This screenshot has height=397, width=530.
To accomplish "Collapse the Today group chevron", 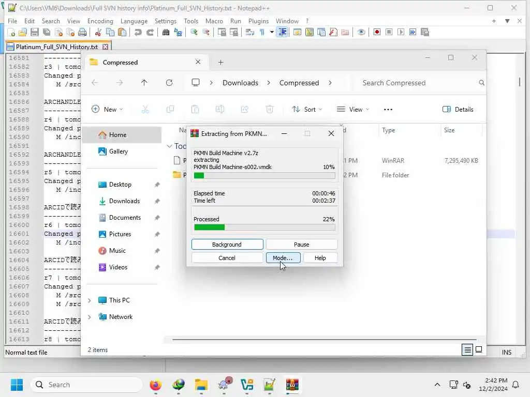I will pos(169,146).
